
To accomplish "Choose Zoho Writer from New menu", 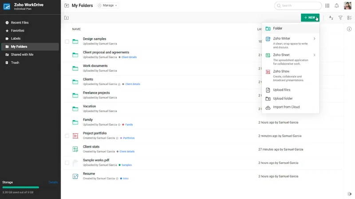I will [x=291, y=42].
